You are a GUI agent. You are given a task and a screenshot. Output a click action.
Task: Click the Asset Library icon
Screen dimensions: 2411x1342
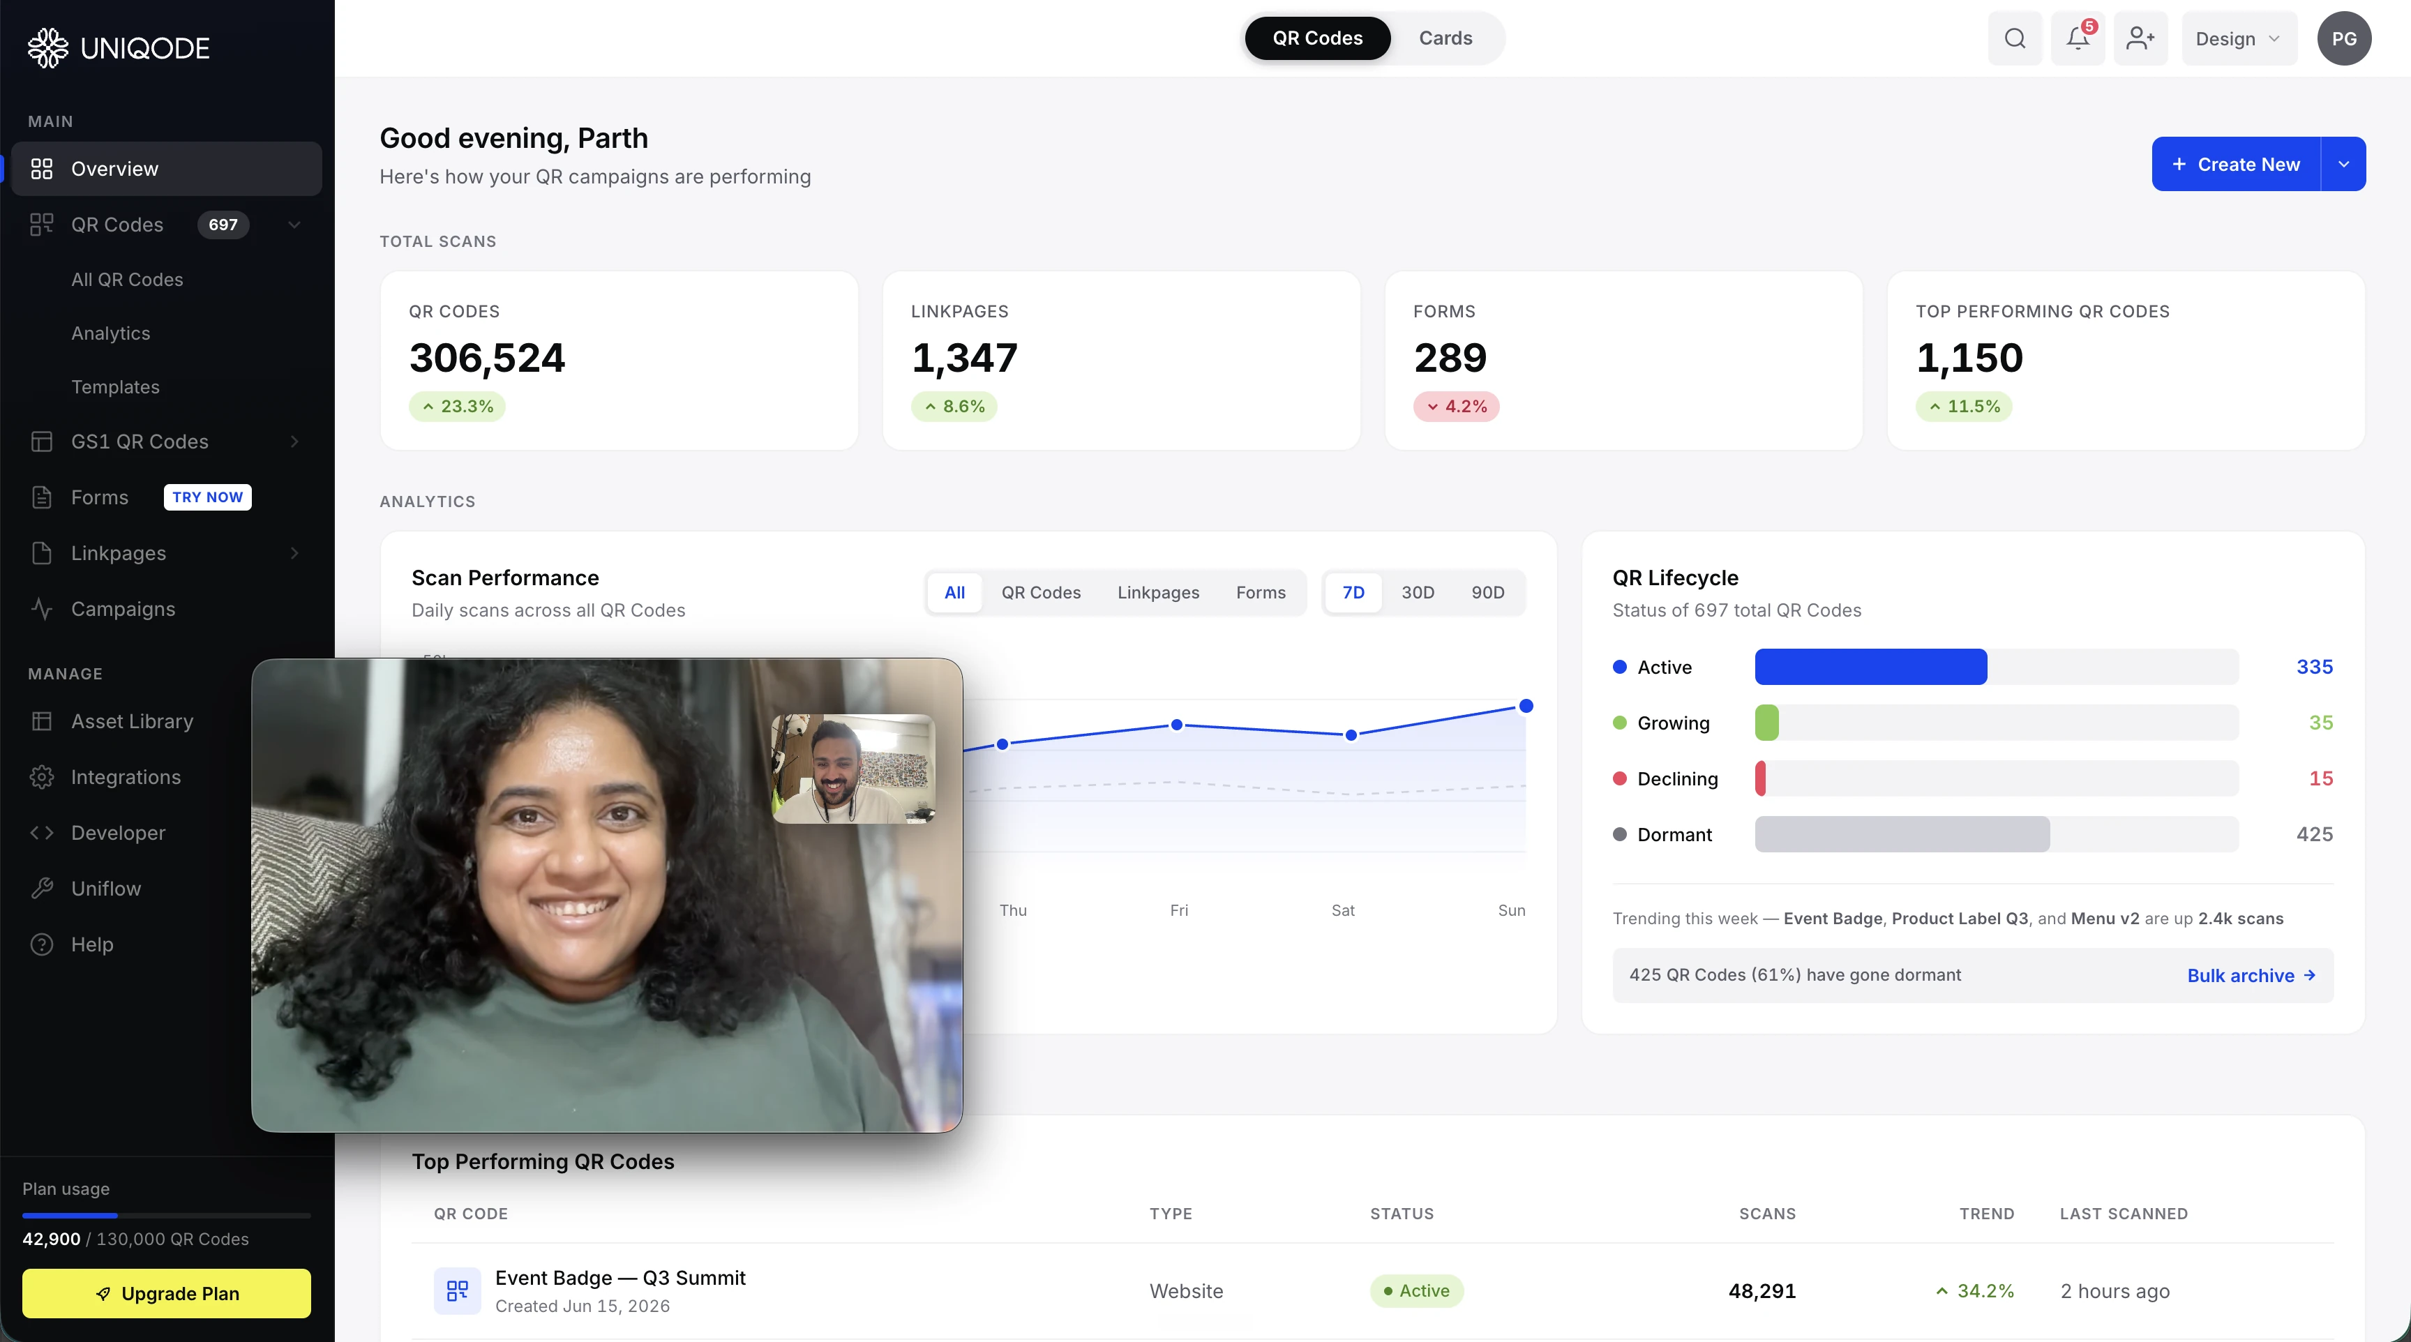41,721
